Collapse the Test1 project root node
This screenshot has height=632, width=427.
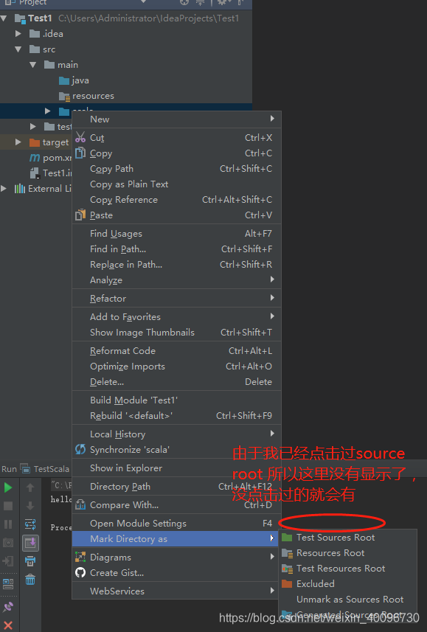4,18
